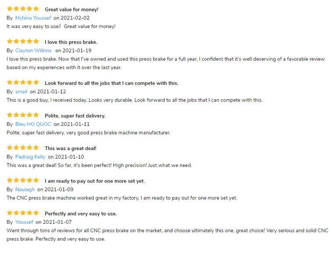Screen dimensions: 332x271
Task: Open Clayton Wilkins reviewer profile link
Action: point(33,51)
